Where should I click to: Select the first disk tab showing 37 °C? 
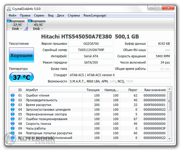(17, 25)
